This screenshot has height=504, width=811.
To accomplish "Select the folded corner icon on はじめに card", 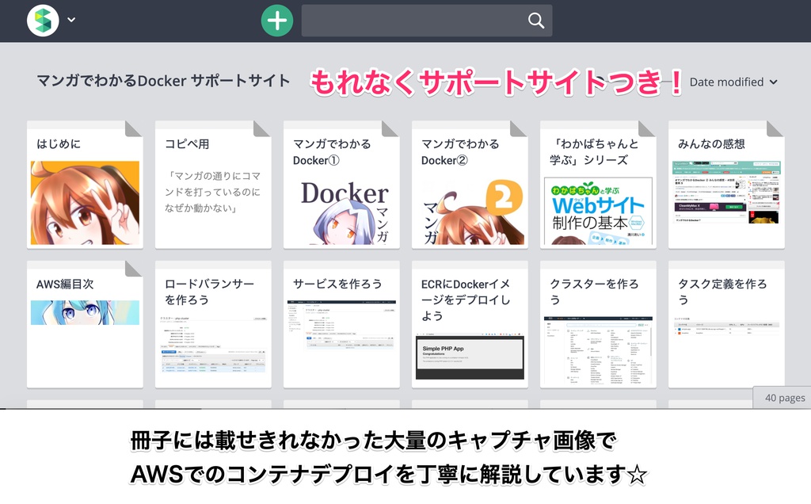I will tap(131, 127).
